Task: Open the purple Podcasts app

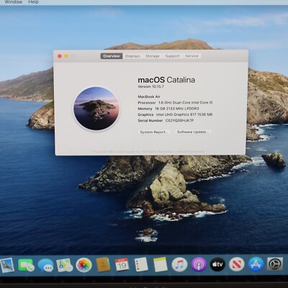Action: pyautogui.click(x=199, y=265)
